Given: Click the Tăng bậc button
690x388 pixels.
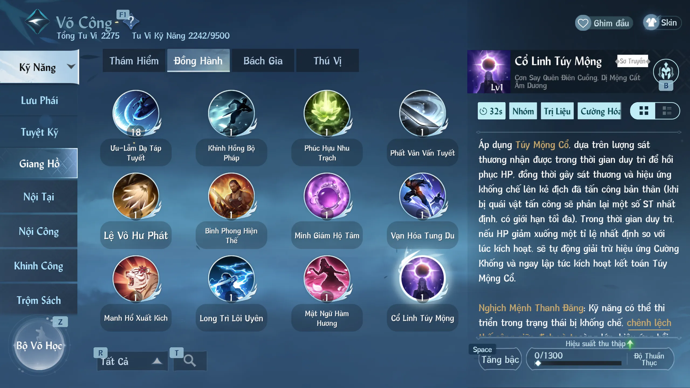Looking at the screenshot, I should (500, 359).
